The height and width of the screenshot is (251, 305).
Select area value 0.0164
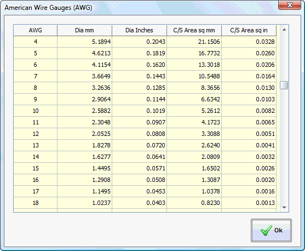[249, 76]
